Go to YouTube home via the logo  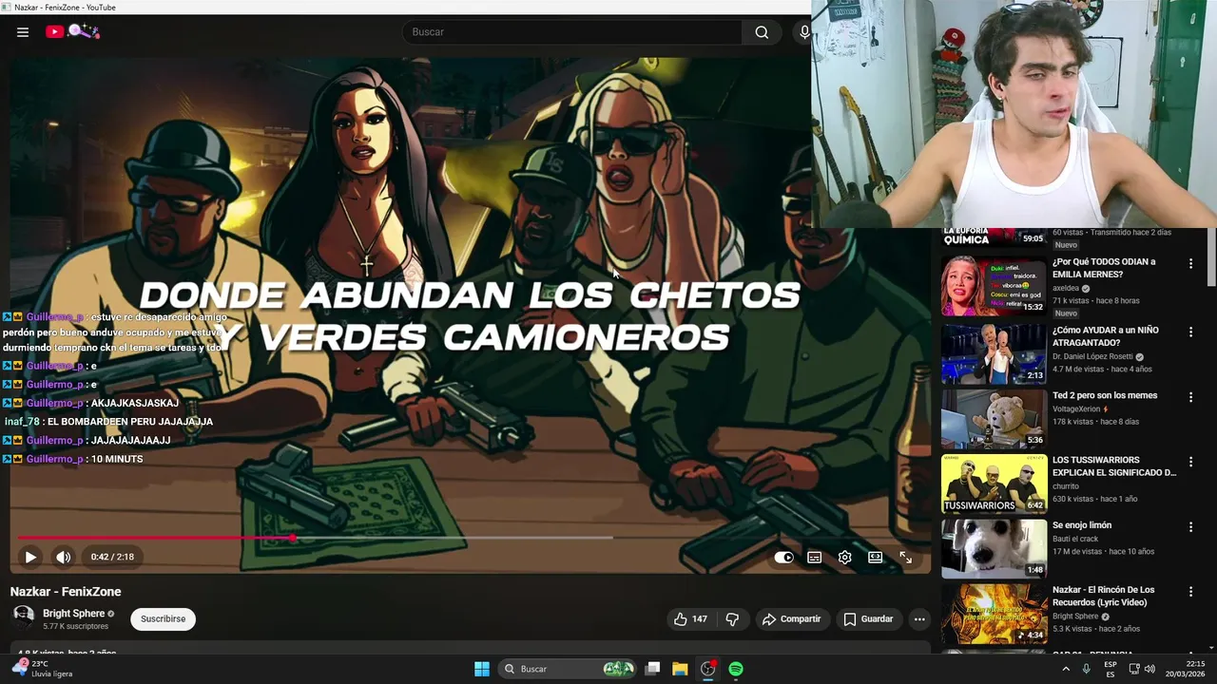[x=72, y=31]
